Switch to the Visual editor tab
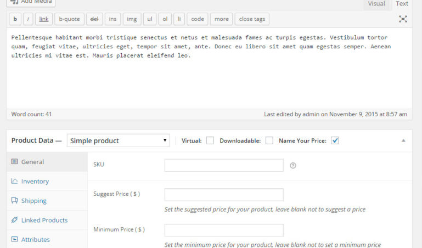 coord(376,4)
